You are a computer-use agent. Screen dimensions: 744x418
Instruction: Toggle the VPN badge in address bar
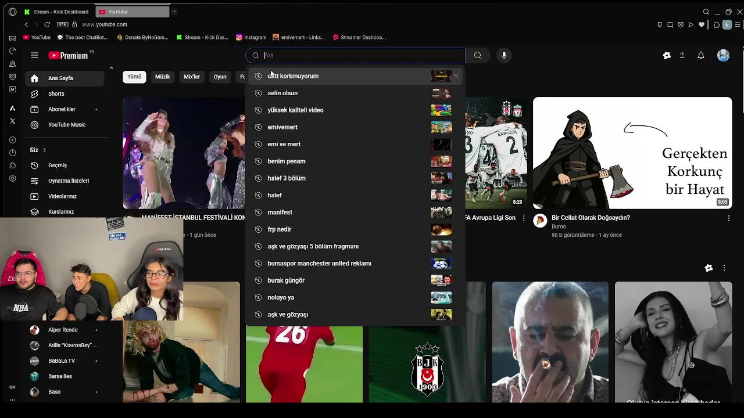pos(63,24)
